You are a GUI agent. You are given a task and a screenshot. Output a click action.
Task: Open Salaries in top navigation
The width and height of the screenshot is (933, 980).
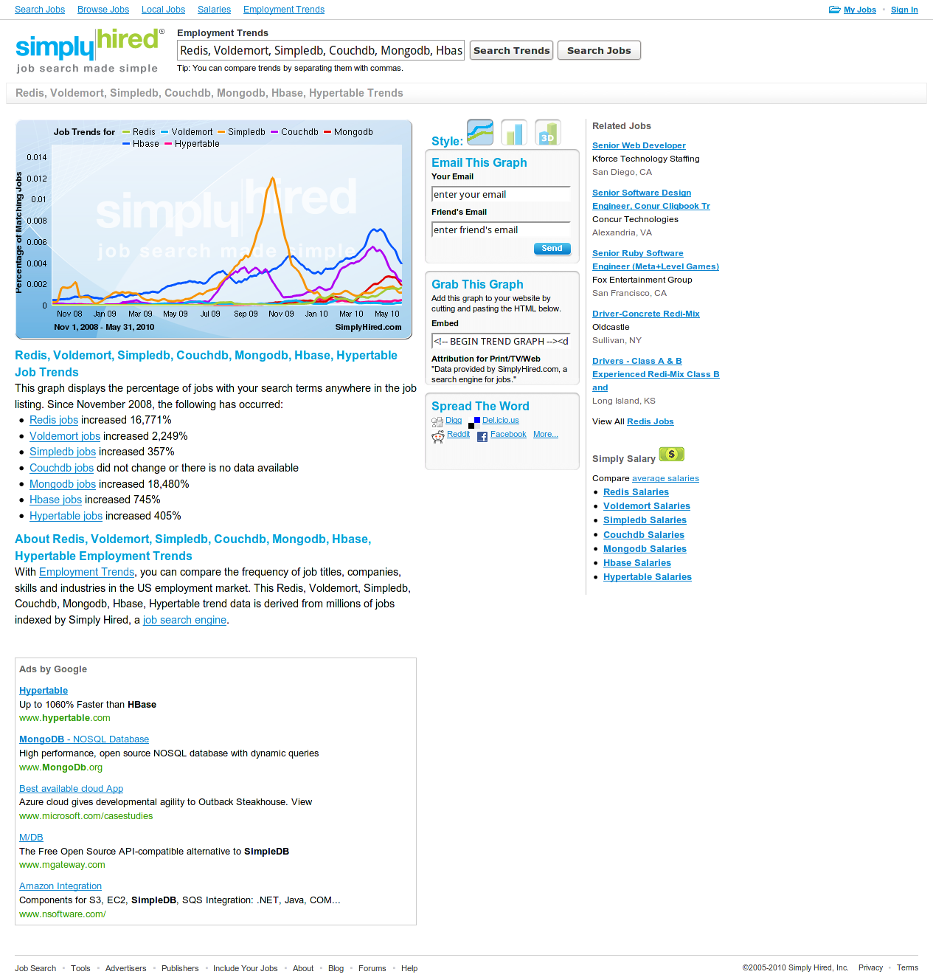[214, 10]
